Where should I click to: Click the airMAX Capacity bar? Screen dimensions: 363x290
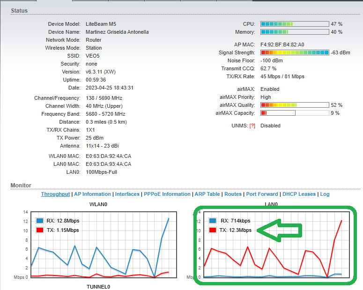pyautogui.click(x=278, y=113)
